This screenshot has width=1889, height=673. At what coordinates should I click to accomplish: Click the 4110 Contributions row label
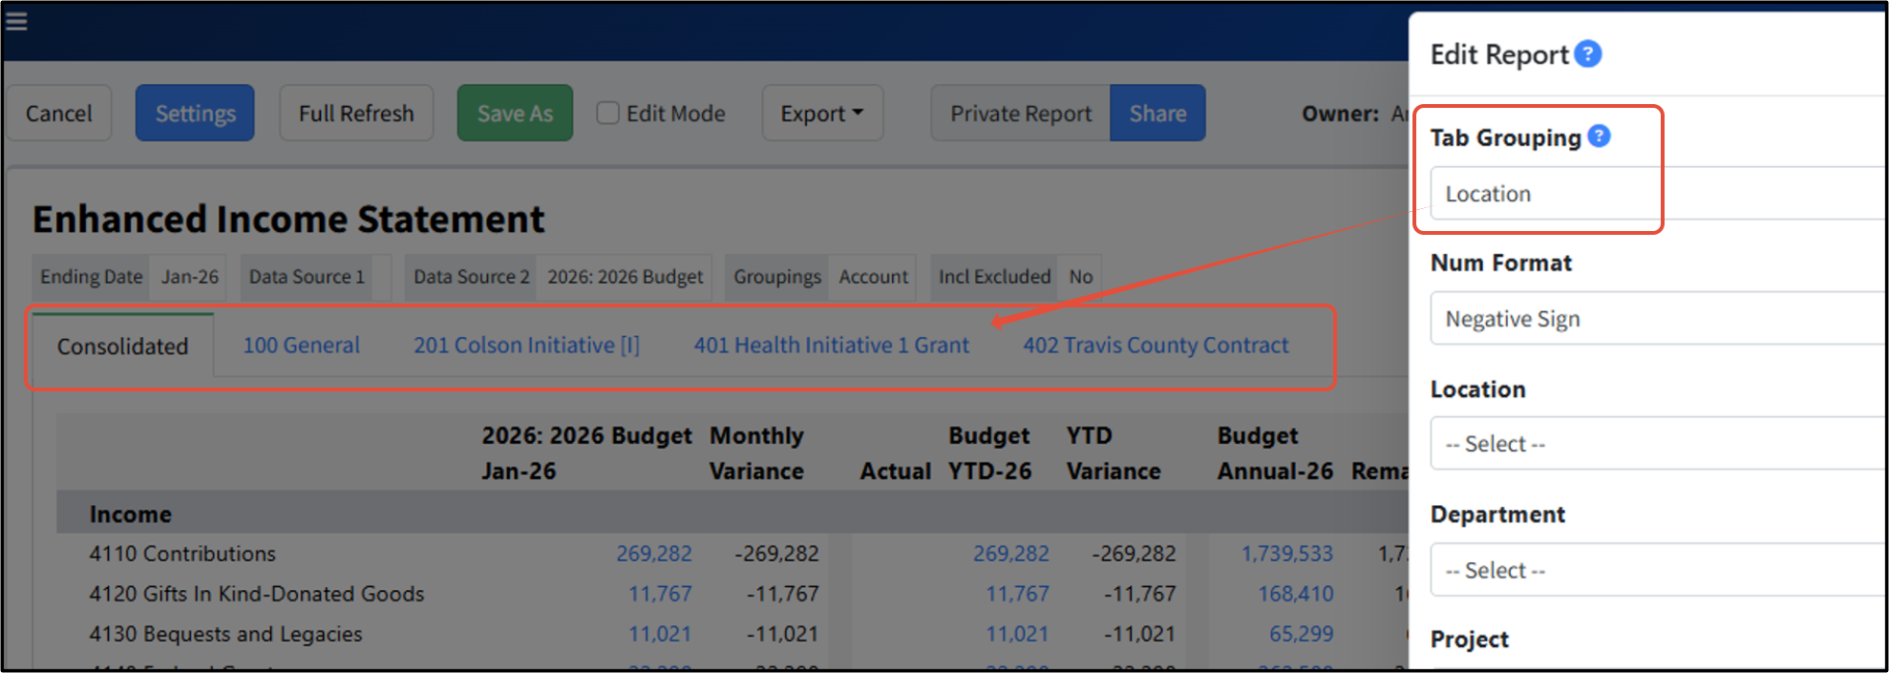coord(182,554)
